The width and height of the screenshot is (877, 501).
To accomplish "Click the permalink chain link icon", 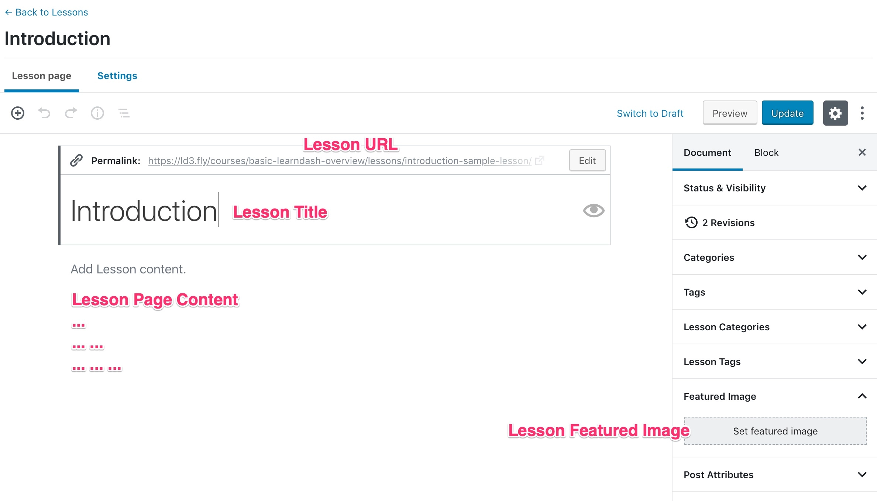I will click(x=76, y=160).
